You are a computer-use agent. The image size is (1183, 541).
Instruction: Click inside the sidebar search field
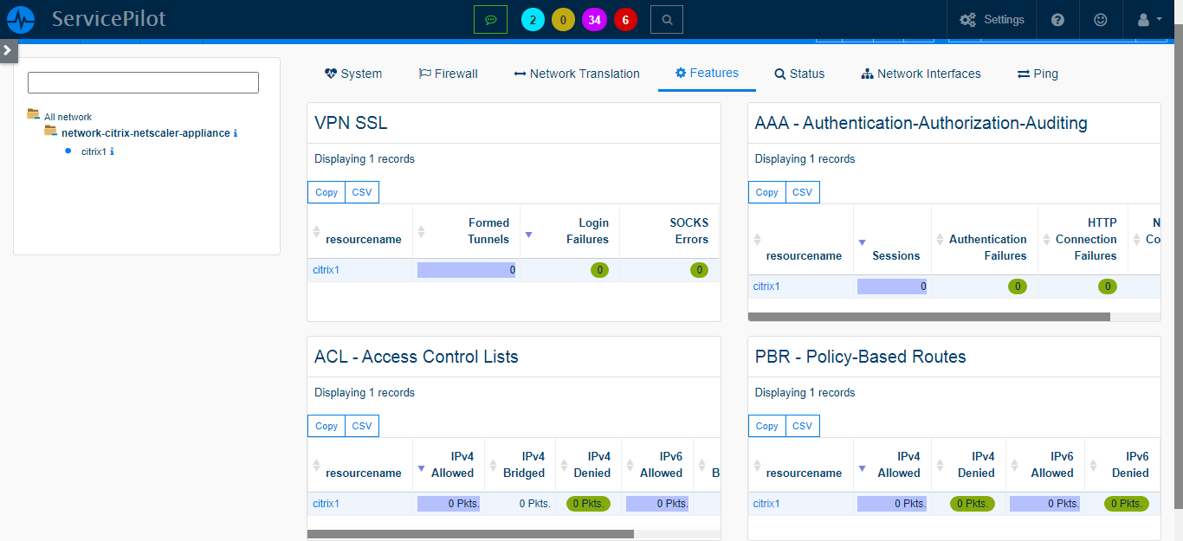(142, 81)
